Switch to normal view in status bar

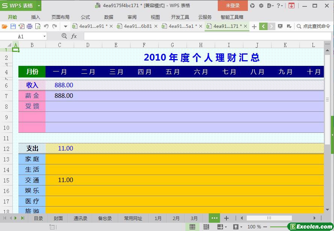coord(192,227)
